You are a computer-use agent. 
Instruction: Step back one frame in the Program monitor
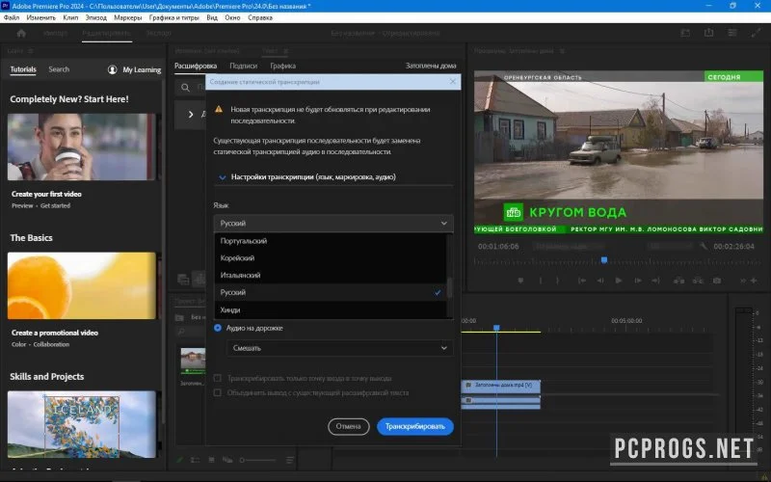pyautogui.click(x=599, y=281)
